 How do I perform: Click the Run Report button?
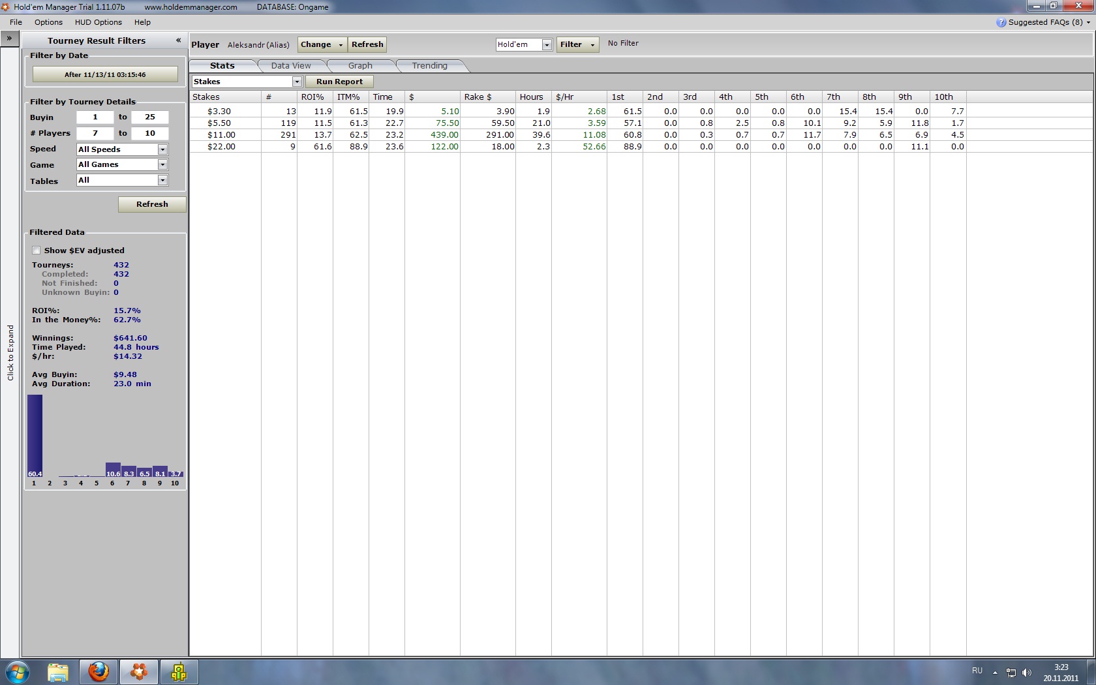(x=339, y=82)
